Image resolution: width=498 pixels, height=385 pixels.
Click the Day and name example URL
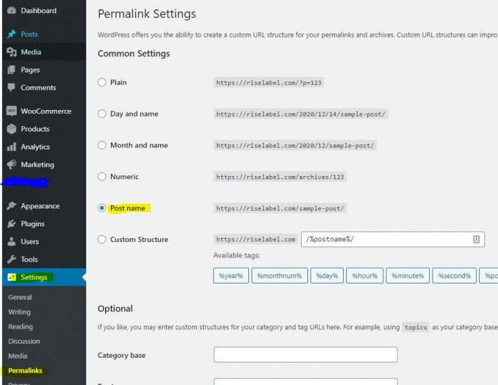pyautogui.click(x=300, y=114)
